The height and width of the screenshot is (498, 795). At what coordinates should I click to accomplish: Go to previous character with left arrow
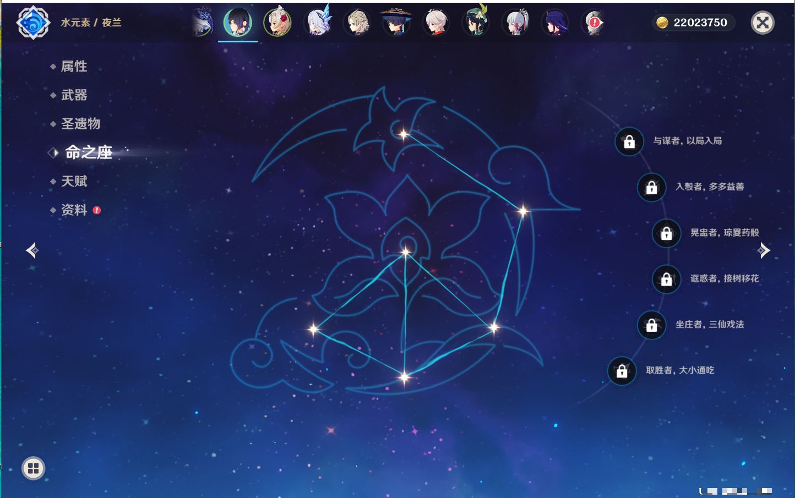coord(32,250)
